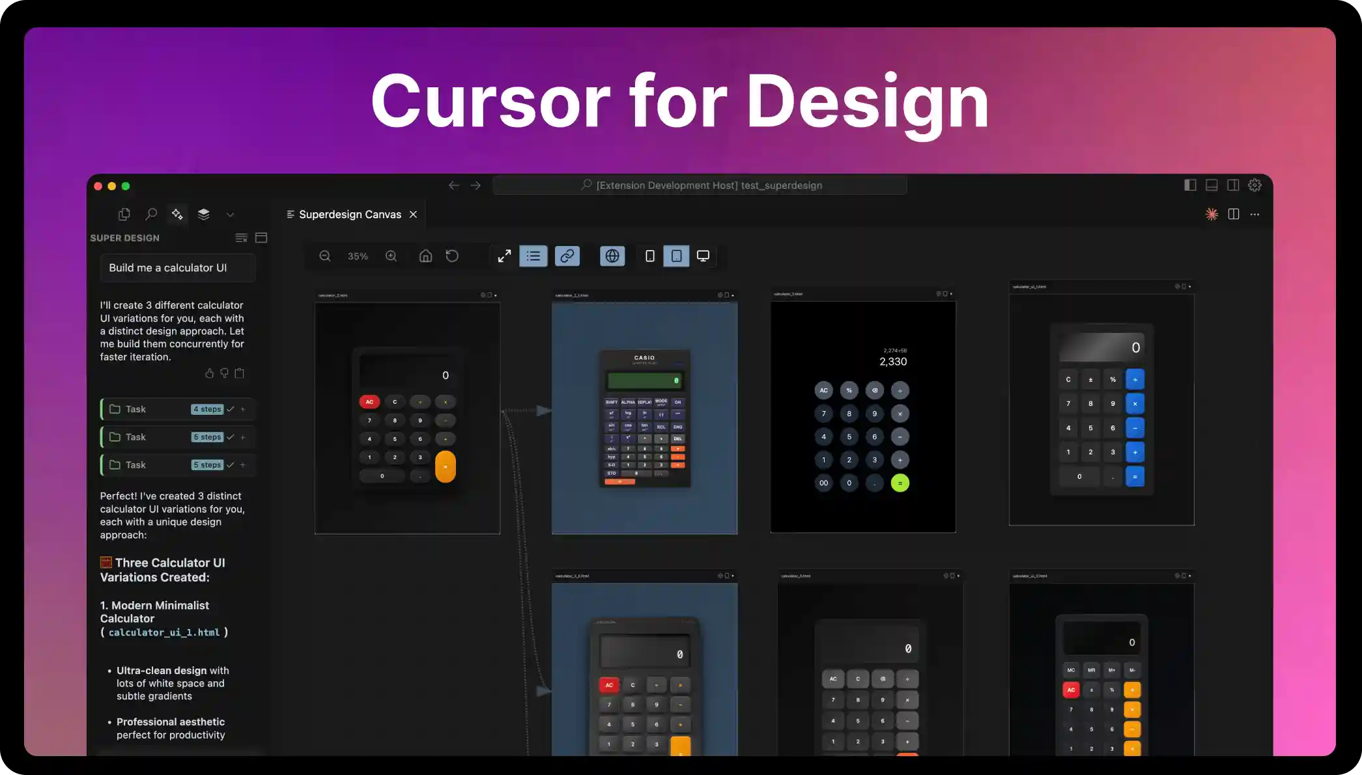Viewport: 1362px width, 775px height.
Task: Select the layers icon in the sidebar
Action: pyautogui.click(x=203, y=214)
